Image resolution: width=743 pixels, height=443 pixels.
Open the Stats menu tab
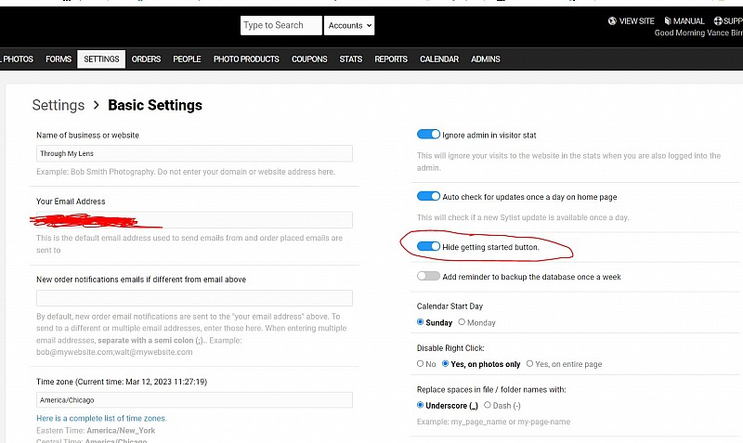pyautogui.click(x=351, y=59)
